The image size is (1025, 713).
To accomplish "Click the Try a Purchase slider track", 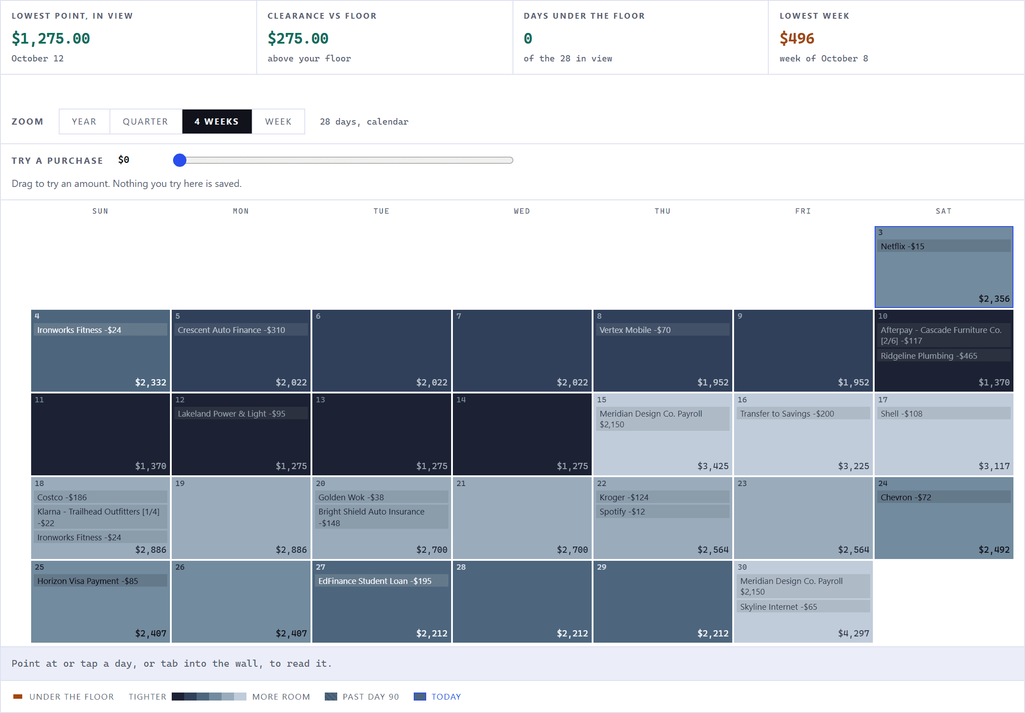I will point(343,160).
